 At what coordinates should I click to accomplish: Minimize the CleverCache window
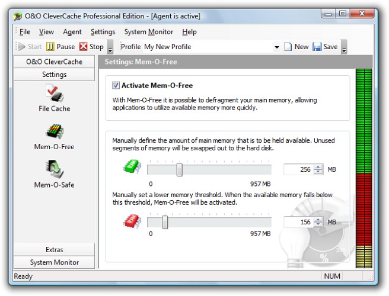pos(329,14)
